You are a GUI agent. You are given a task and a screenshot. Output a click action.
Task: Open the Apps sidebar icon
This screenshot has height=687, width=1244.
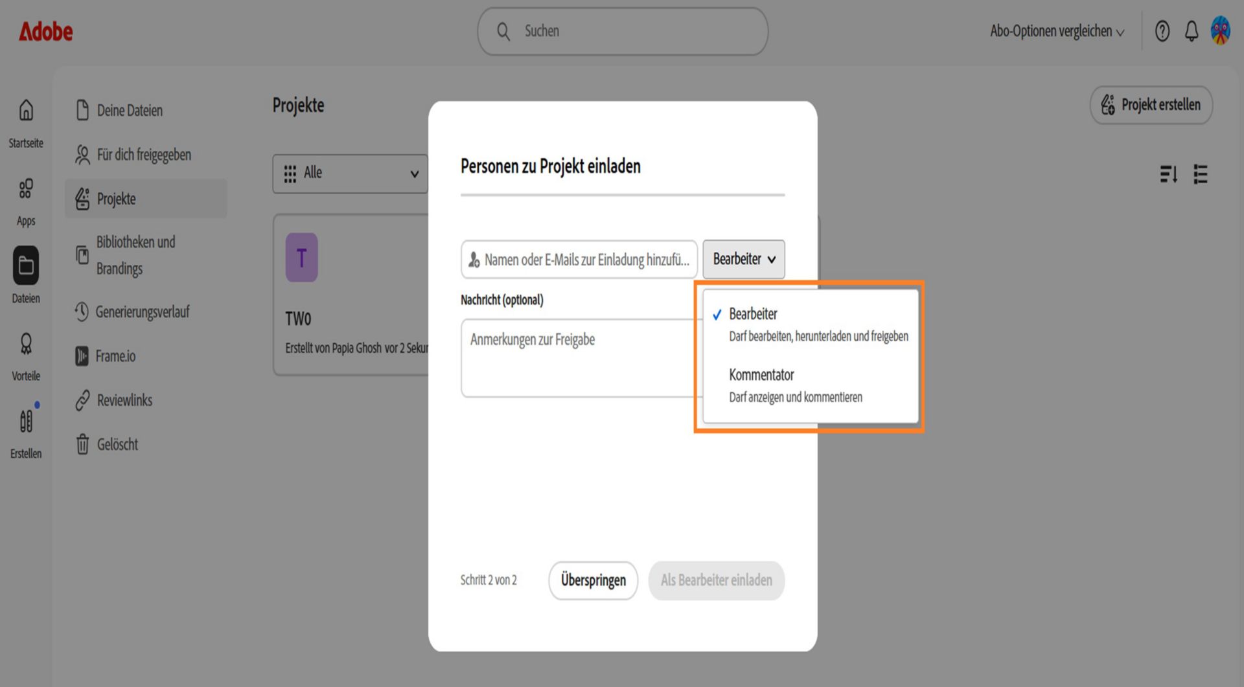click(x=26, y=188)
